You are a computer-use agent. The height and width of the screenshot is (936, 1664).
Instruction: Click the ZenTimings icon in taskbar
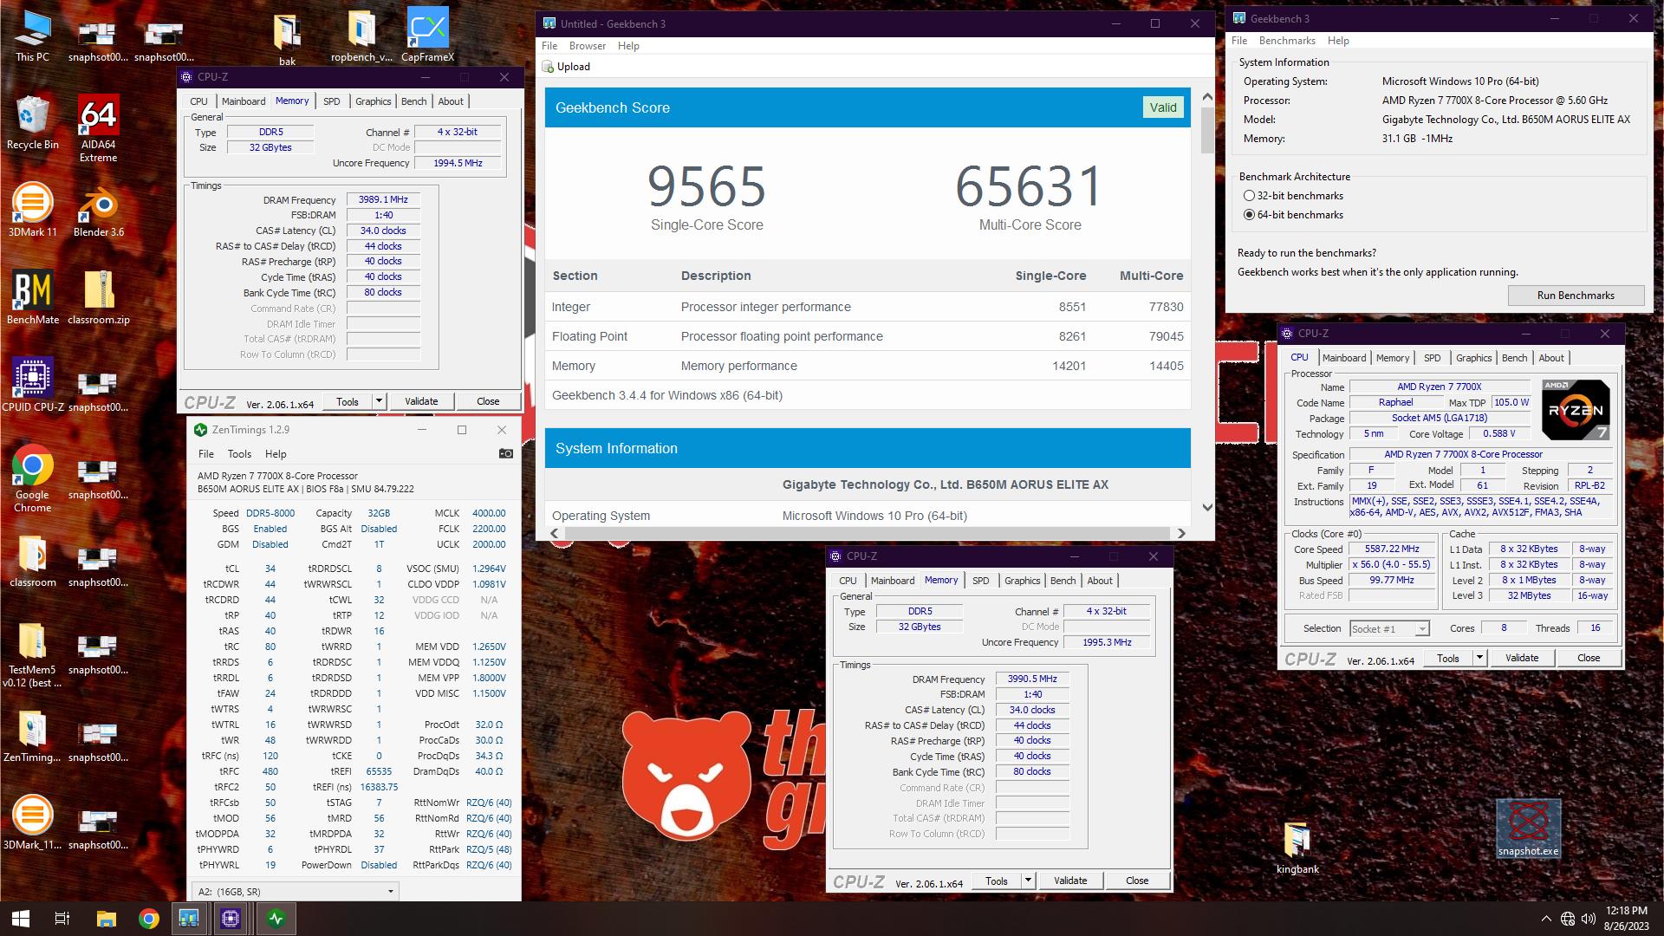(276, 919)
